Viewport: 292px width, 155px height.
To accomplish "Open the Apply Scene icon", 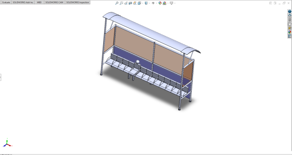I will point(165,3).
